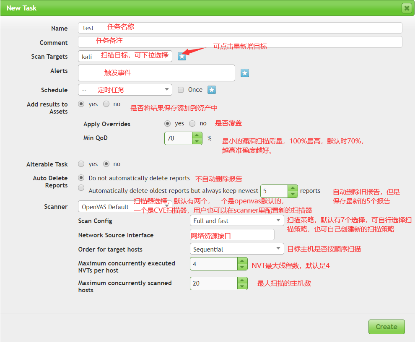Click star icon to add new scan target
The width and height of the screenshot is (415, 343).
pos(182,56)
